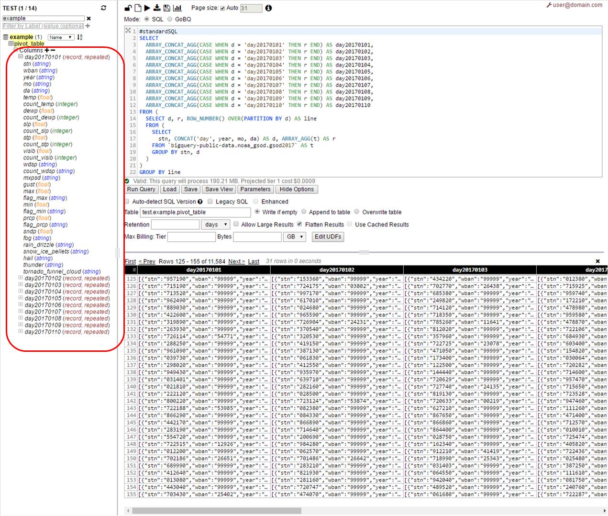Toggle full-screen query editor icon
608x516 pixels.
coord(128,31)
